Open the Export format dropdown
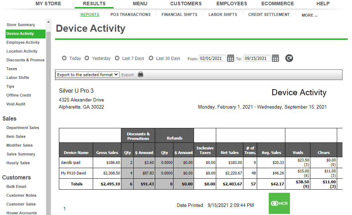The height and width of the screenshot is (215, 352). [x=87, y=74]
